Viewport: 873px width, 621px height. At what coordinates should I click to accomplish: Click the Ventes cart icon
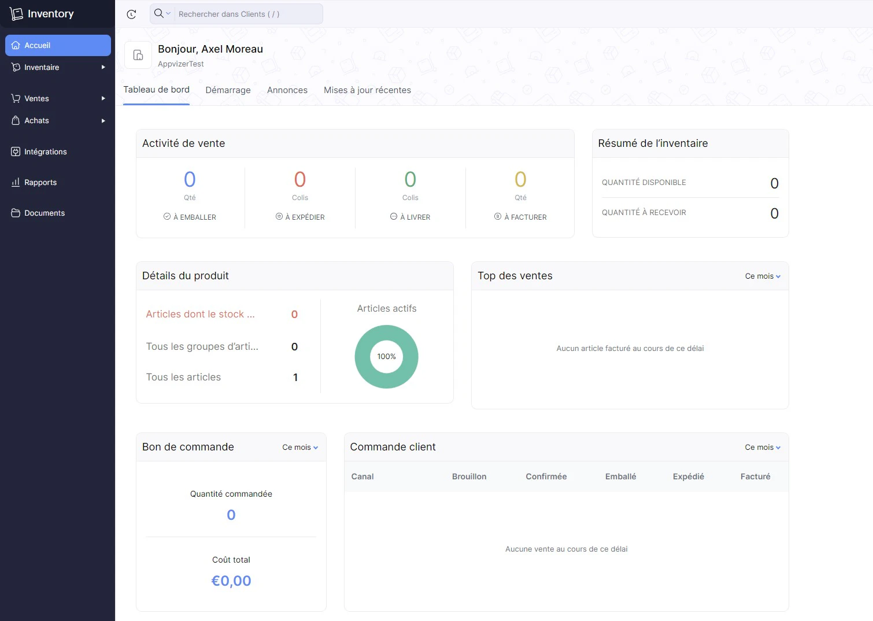[16, 98]
